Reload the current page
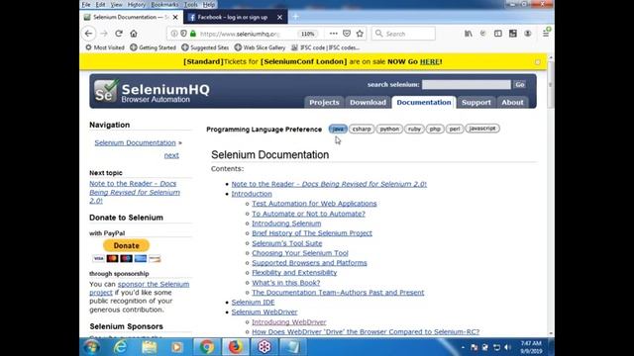This screenshot has height=356, width=634. pyautogui.click(x=119, y=34)
